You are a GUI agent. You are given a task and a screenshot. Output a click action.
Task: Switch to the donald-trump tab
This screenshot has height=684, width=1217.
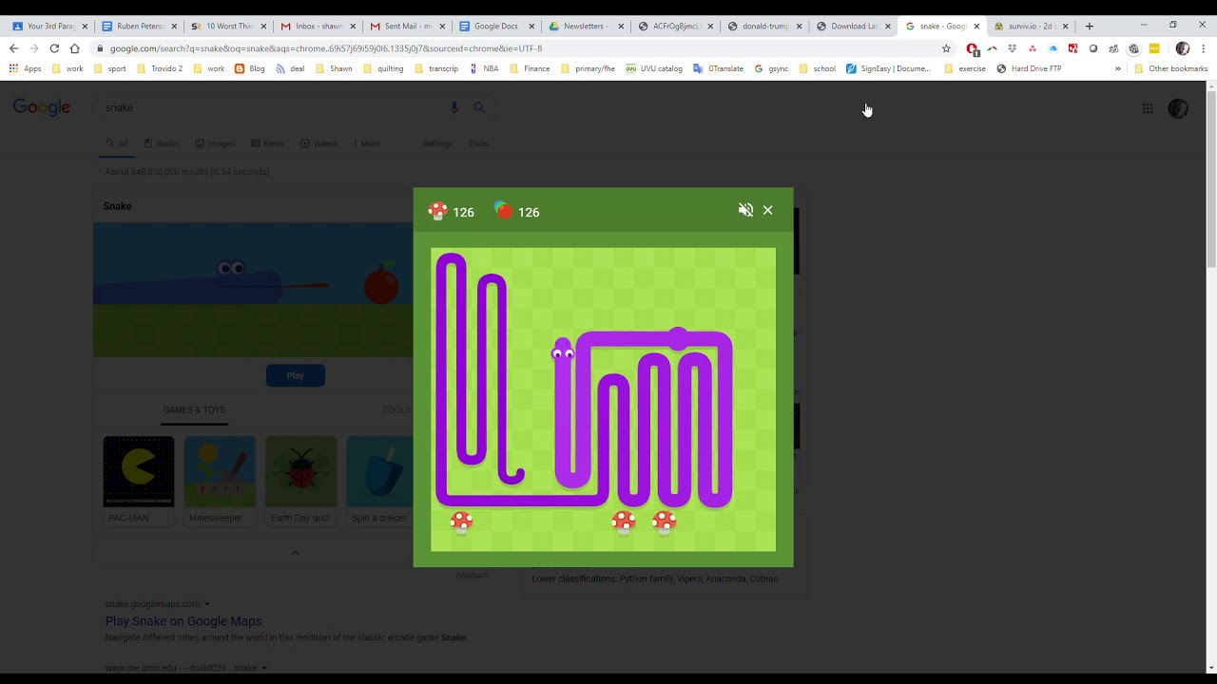click(x=763, y=27)
